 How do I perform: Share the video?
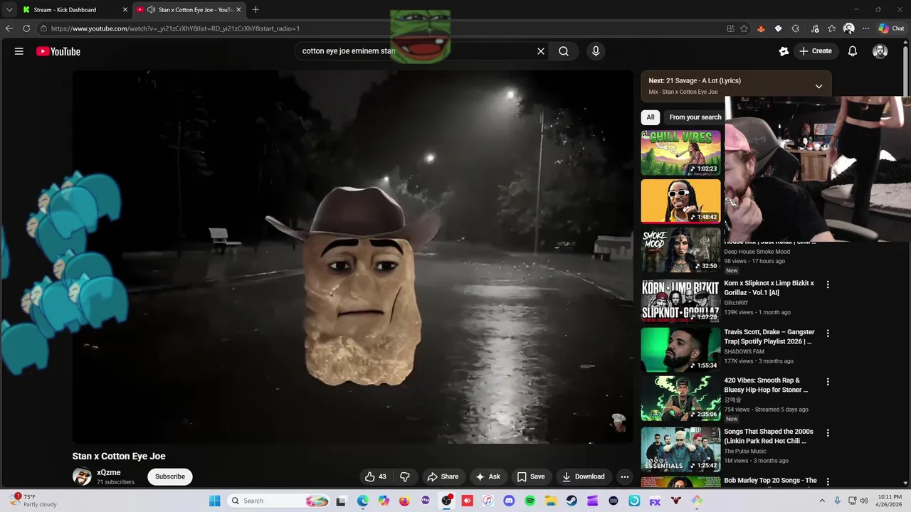443,476
